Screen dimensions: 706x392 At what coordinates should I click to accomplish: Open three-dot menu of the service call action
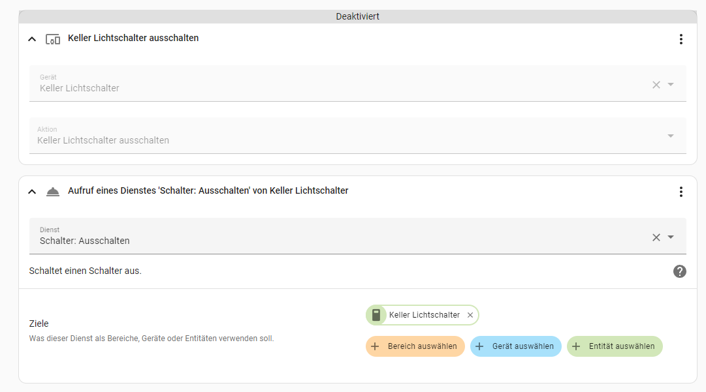(681, 192)
